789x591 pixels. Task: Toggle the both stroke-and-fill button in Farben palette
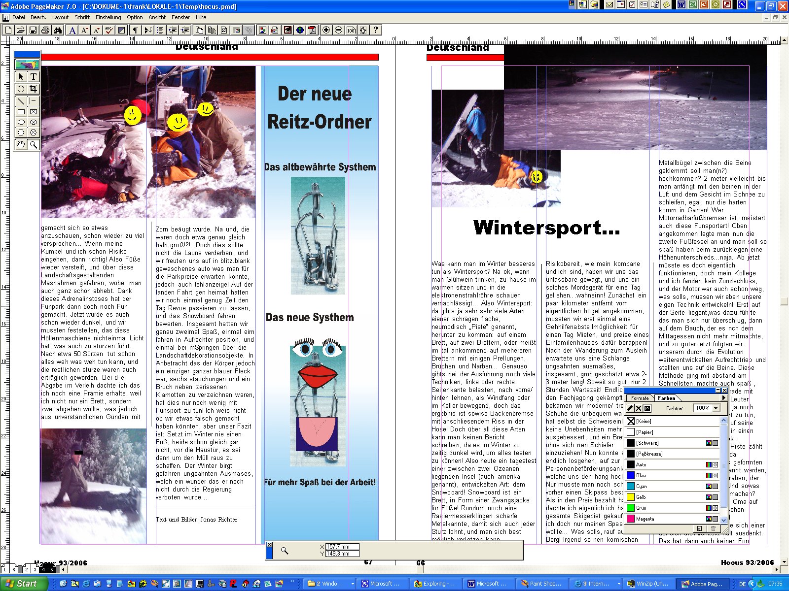(x=647, y=408)
